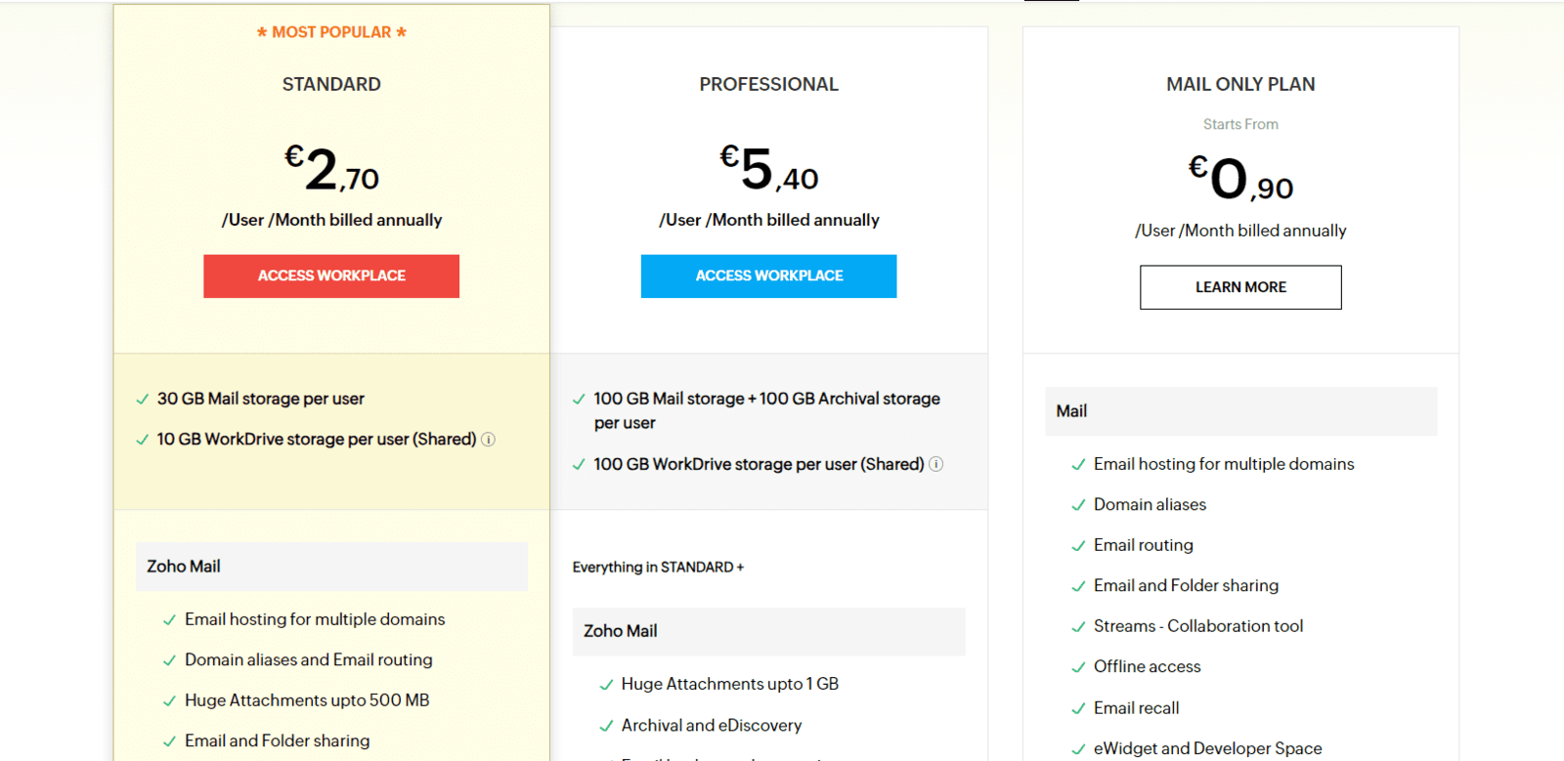Click the eWidget and Developer Space item
Image resolution: width=1564 pixels, height=761 pixels.
coord(1207,748)
